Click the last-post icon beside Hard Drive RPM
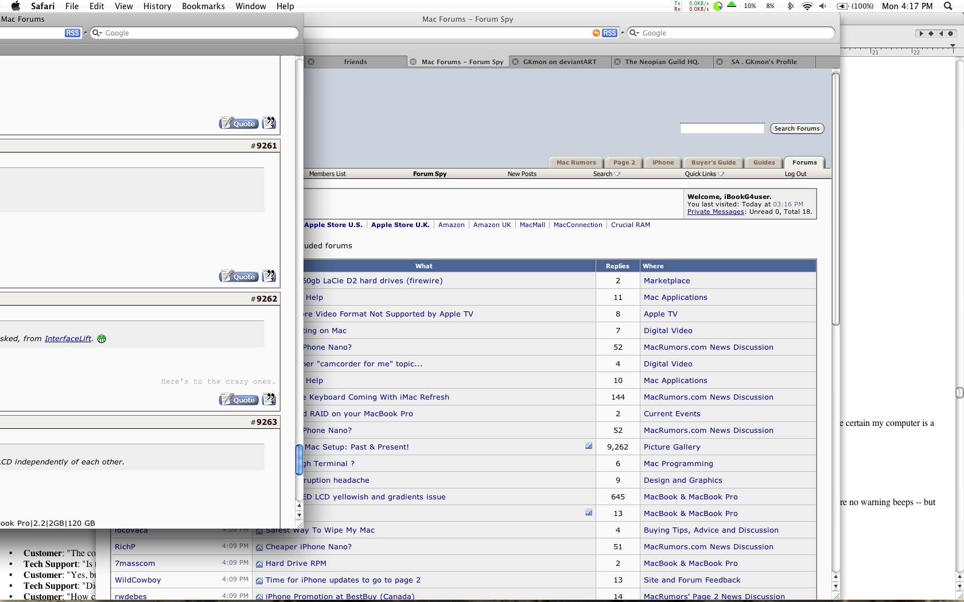 [259, 564]
